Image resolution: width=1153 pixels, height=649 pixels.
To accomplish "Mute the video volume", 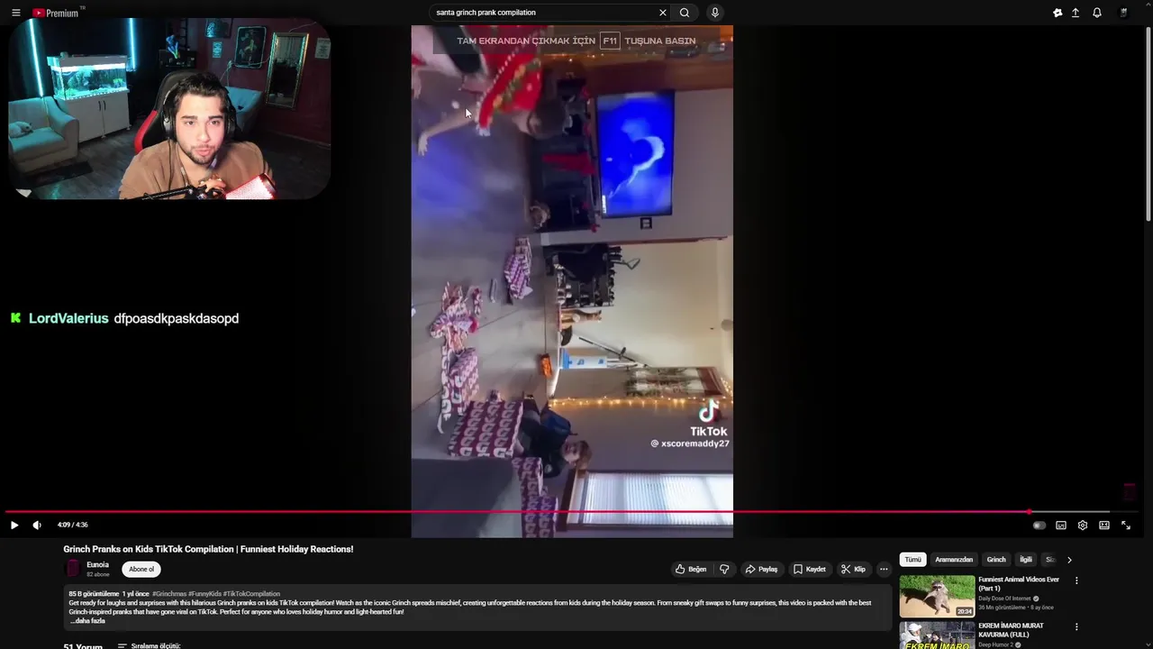I will (x=37, y=525).
